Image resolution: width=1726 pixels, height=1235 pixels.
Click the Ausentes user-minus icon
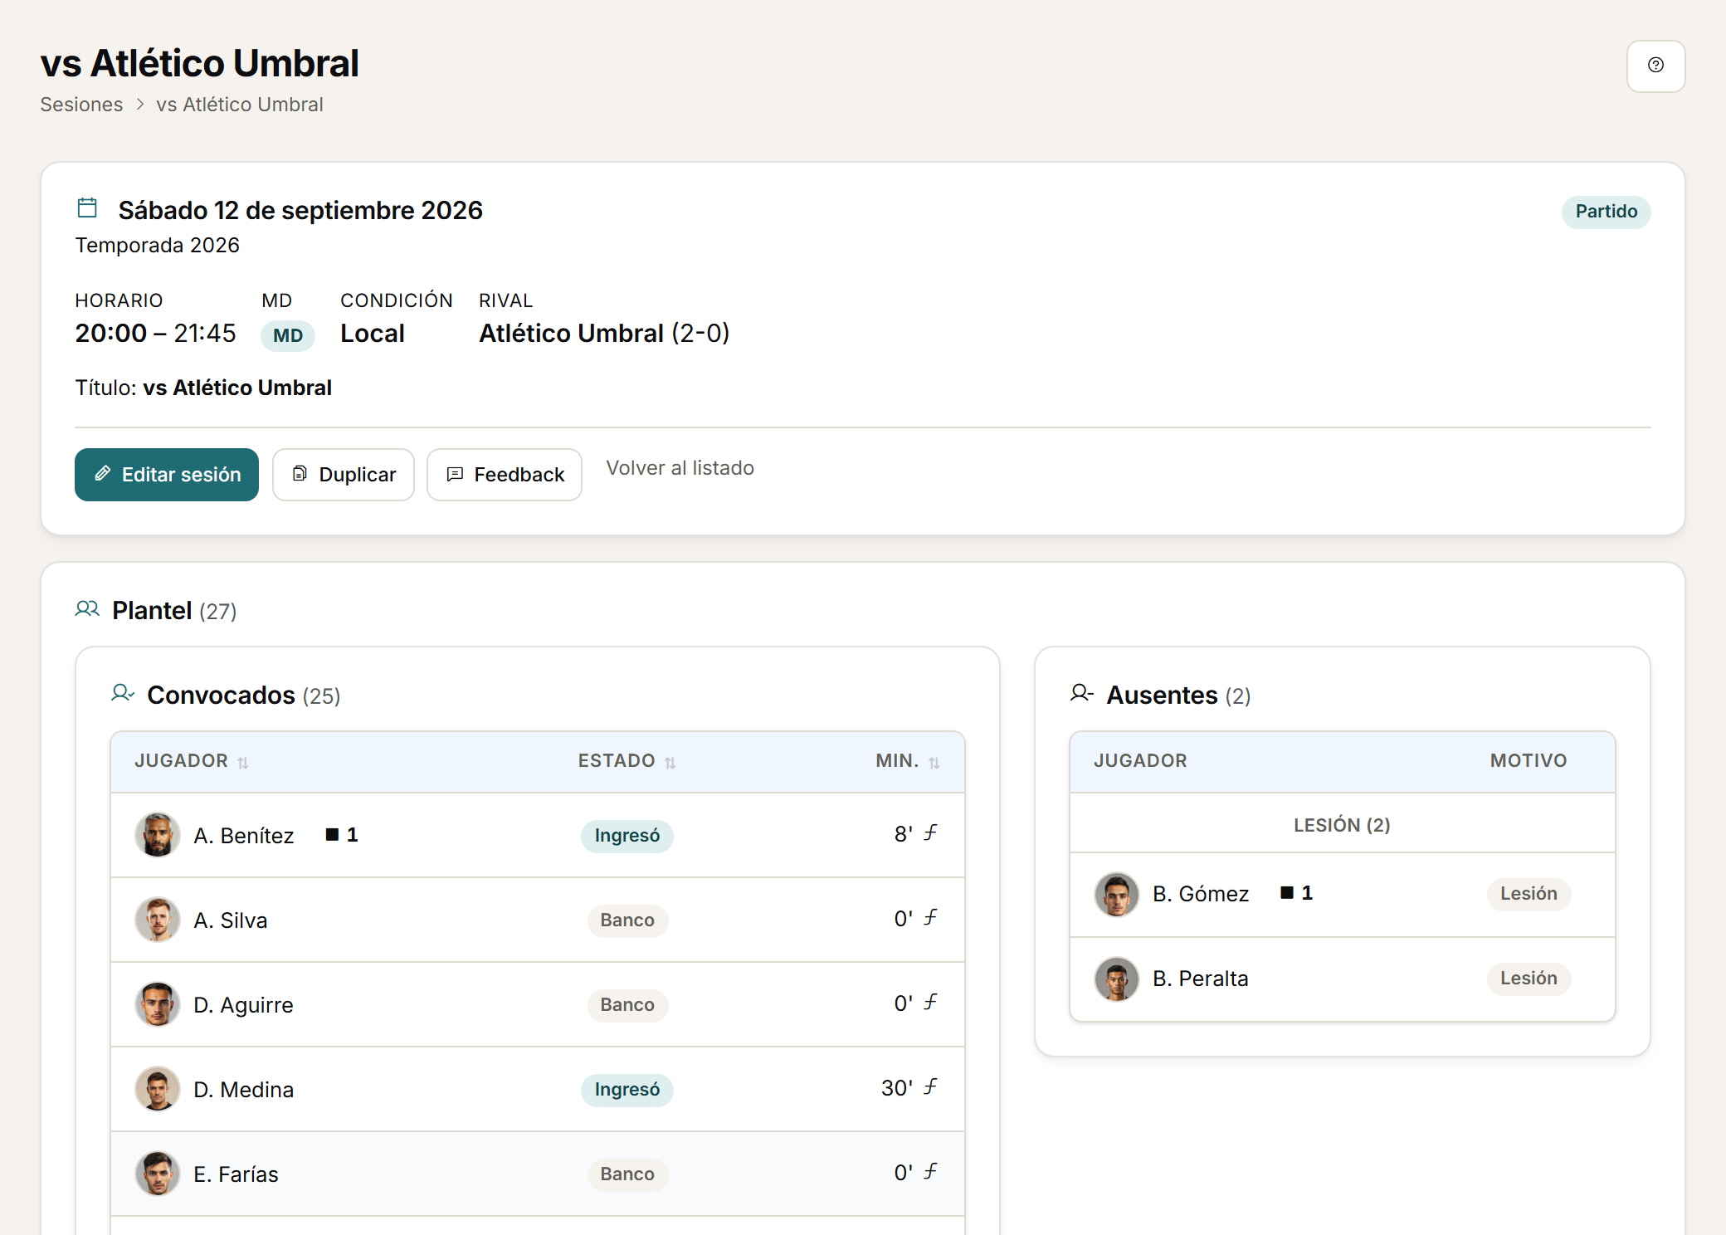[1082, 693]
